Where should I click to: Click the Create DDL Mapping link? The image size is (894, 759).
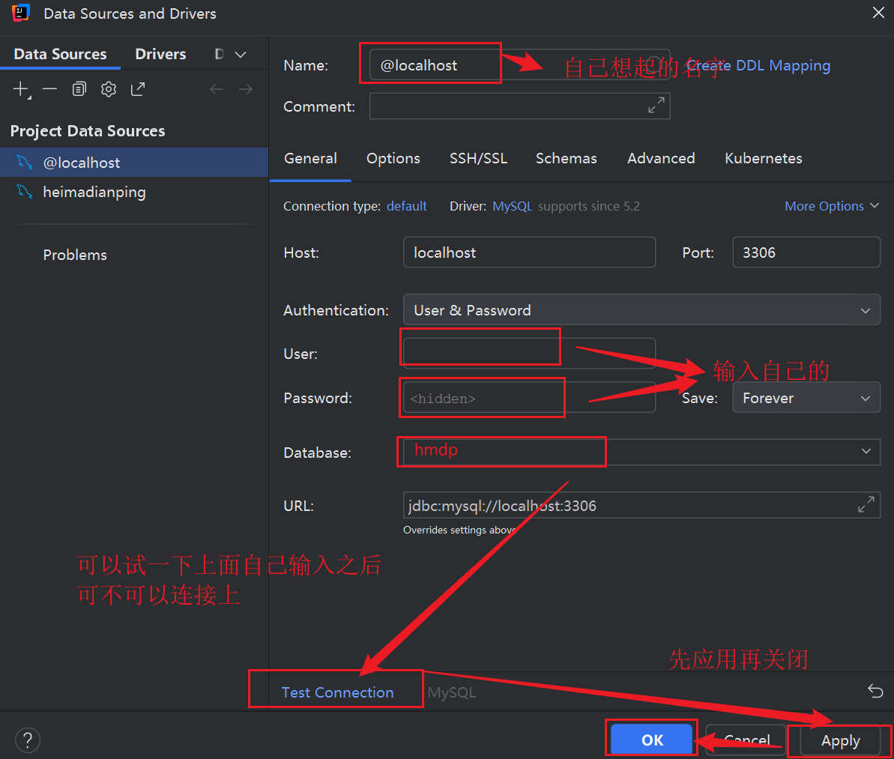758,65
